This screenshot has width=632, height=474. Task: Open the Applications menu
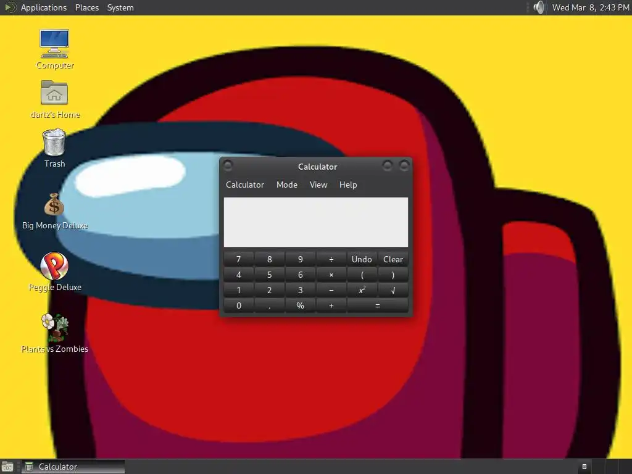tap(44, 7)
